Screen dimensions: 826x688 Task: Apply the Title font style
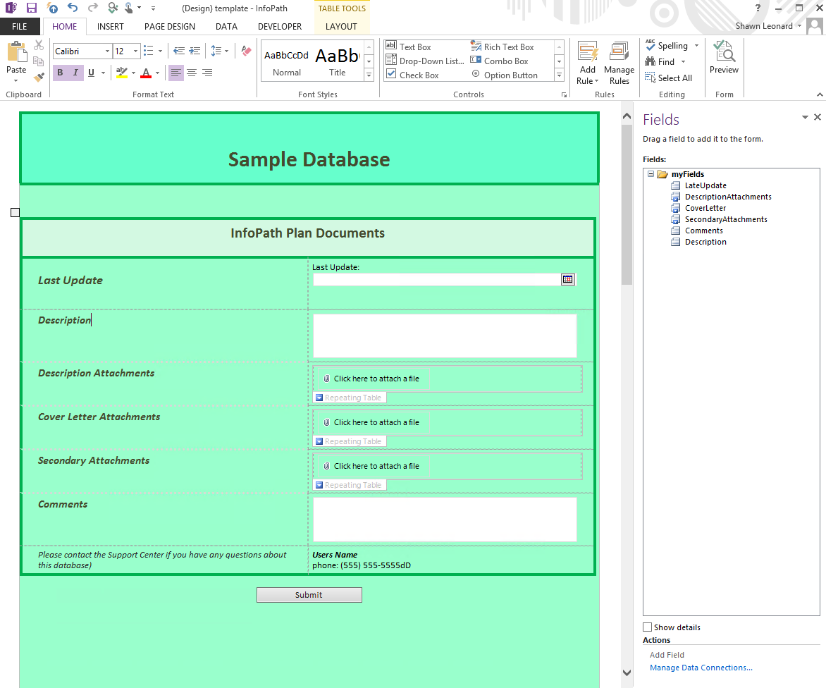click(338, 61)
